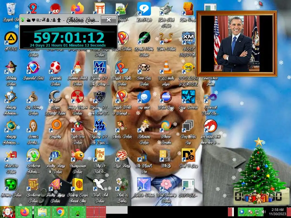Select Mahjong Escape Ancient China icon
The width and height of the screenshot is (291, 218).
pyautogui.click(x=78, y=184)
